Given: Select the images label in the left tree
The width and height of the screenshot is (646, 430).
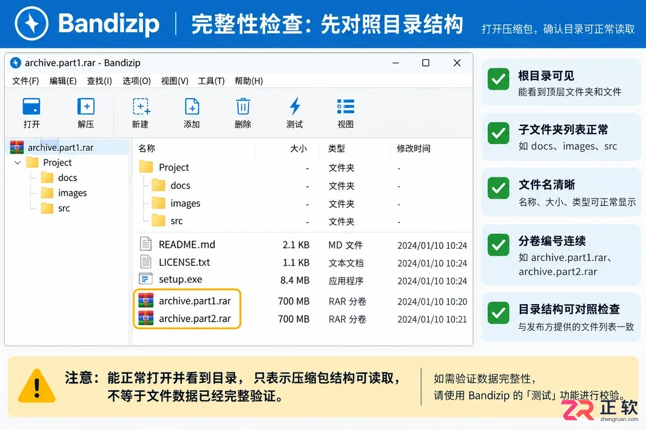Looking at the screenshot, I should point(72,193).
